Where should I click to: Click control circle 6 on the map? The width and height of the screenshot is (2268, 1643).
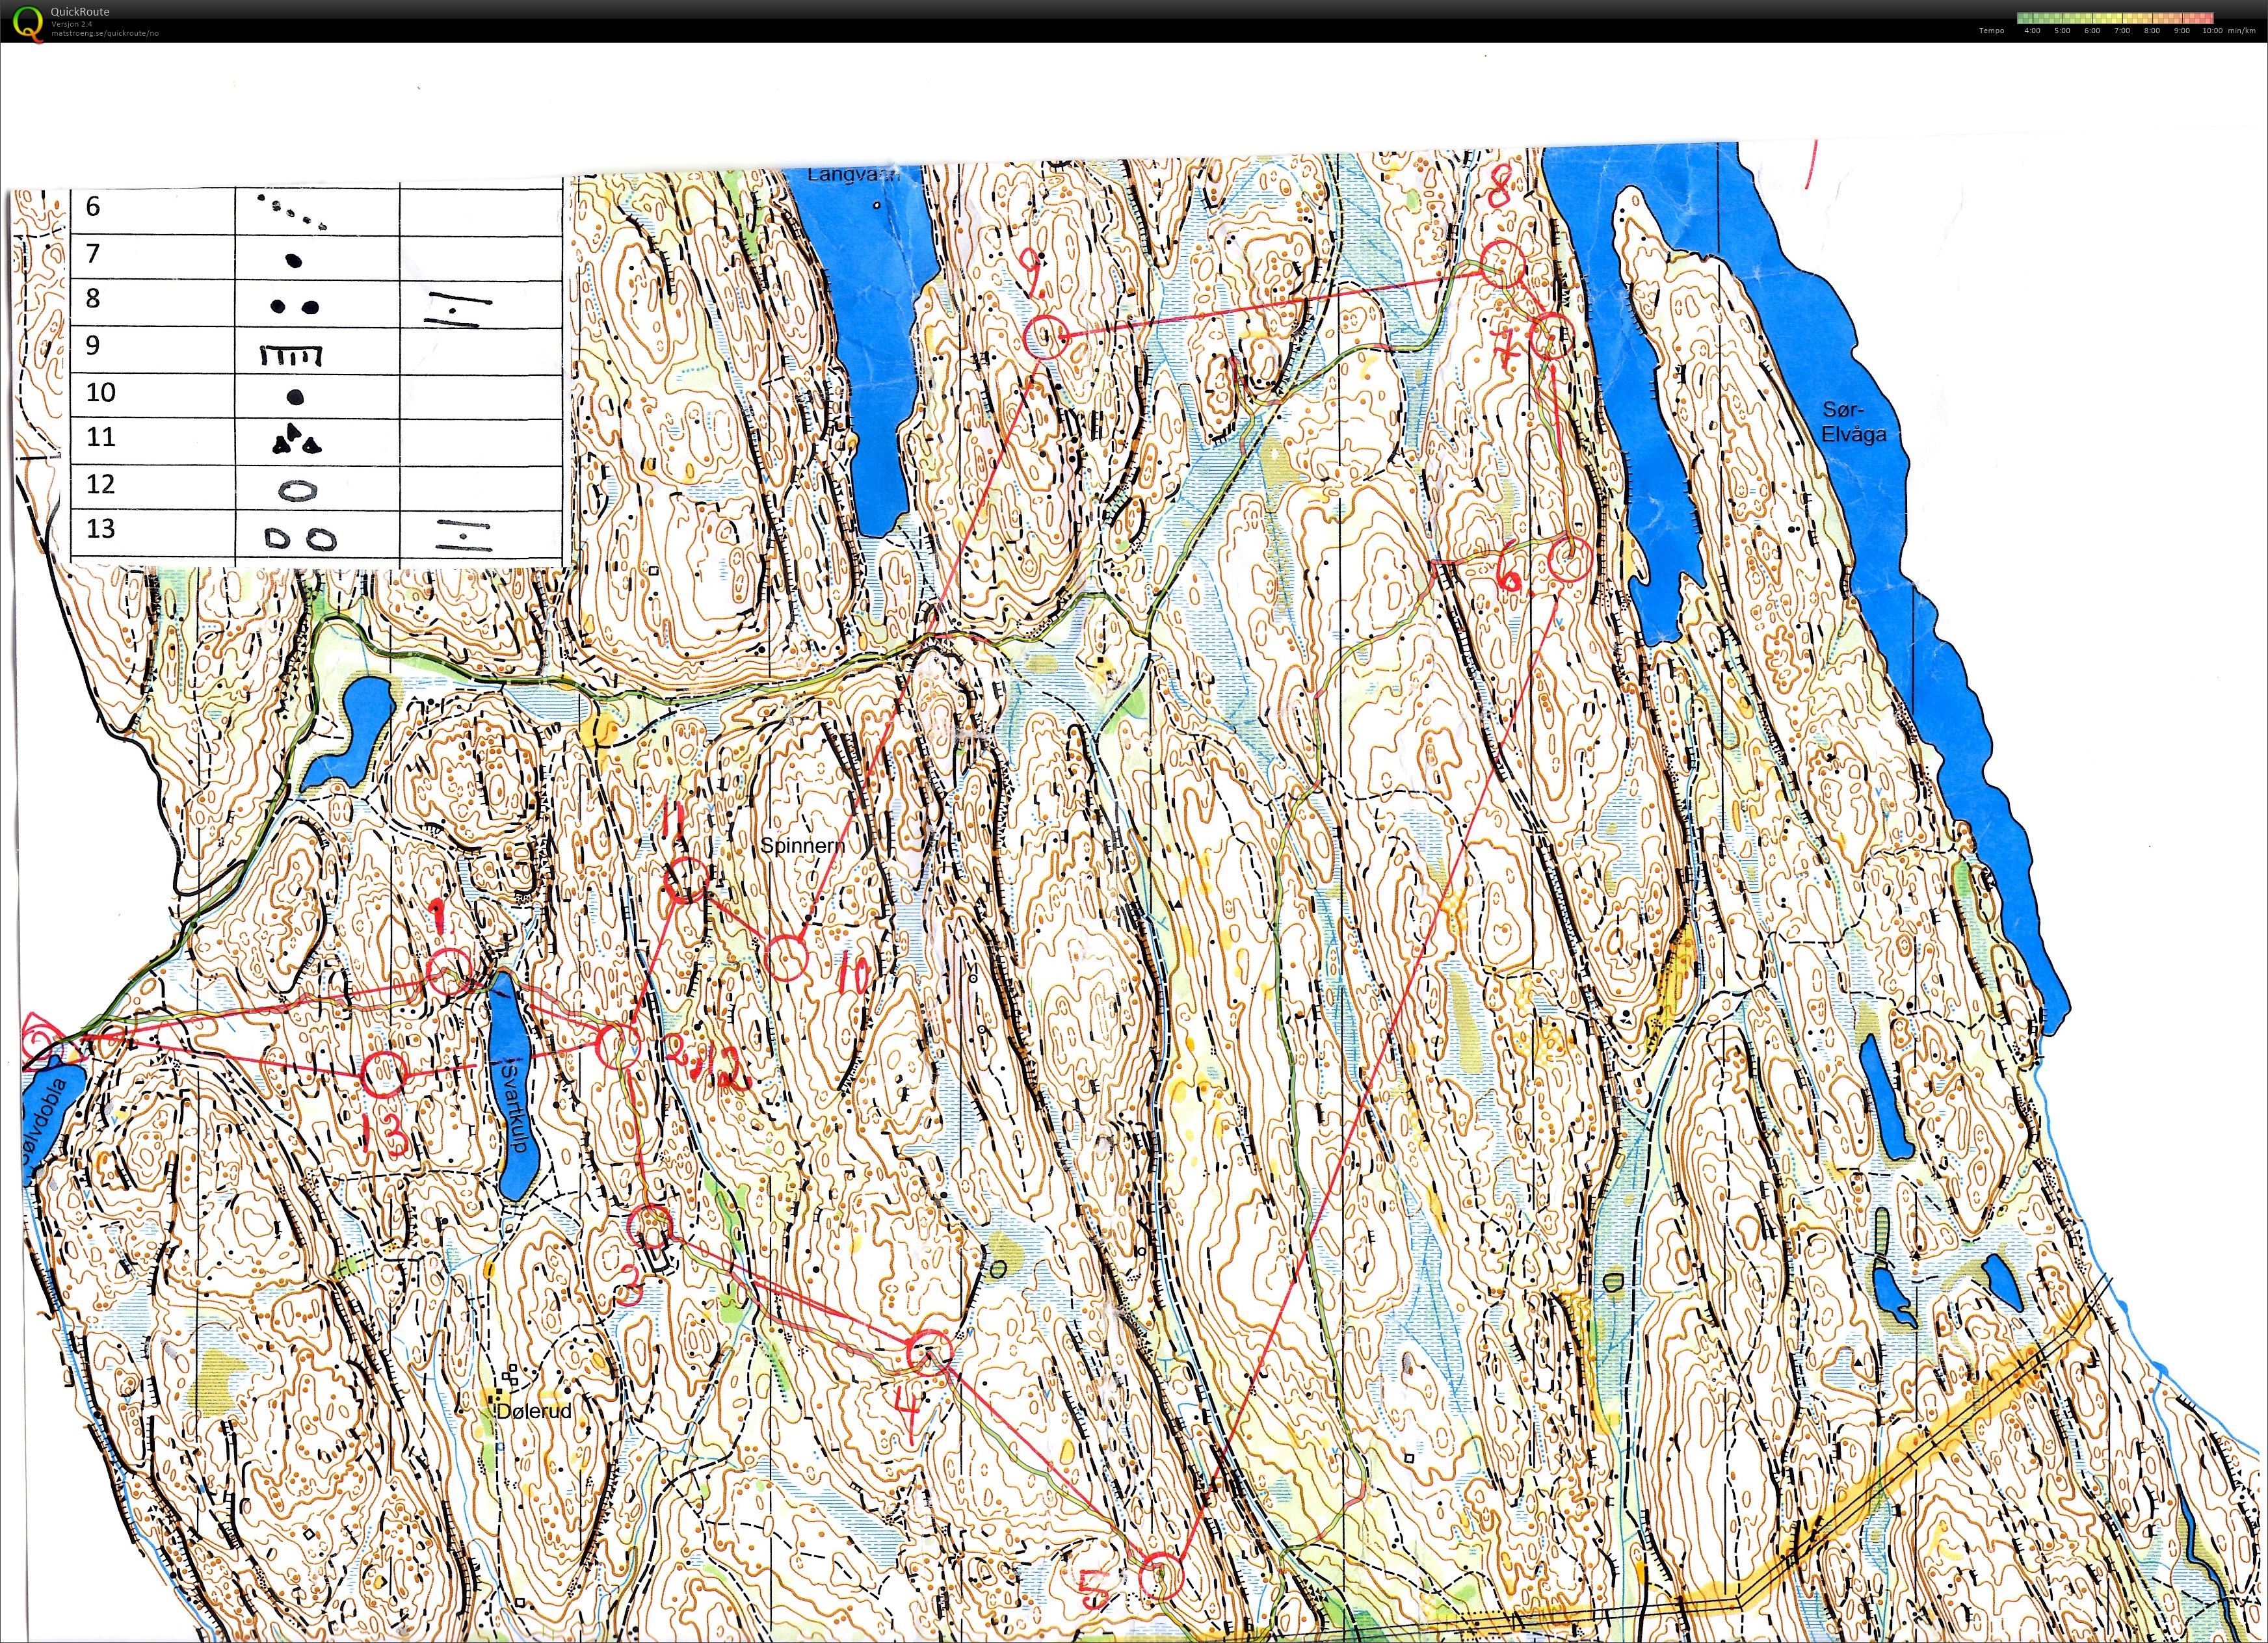1569,559
